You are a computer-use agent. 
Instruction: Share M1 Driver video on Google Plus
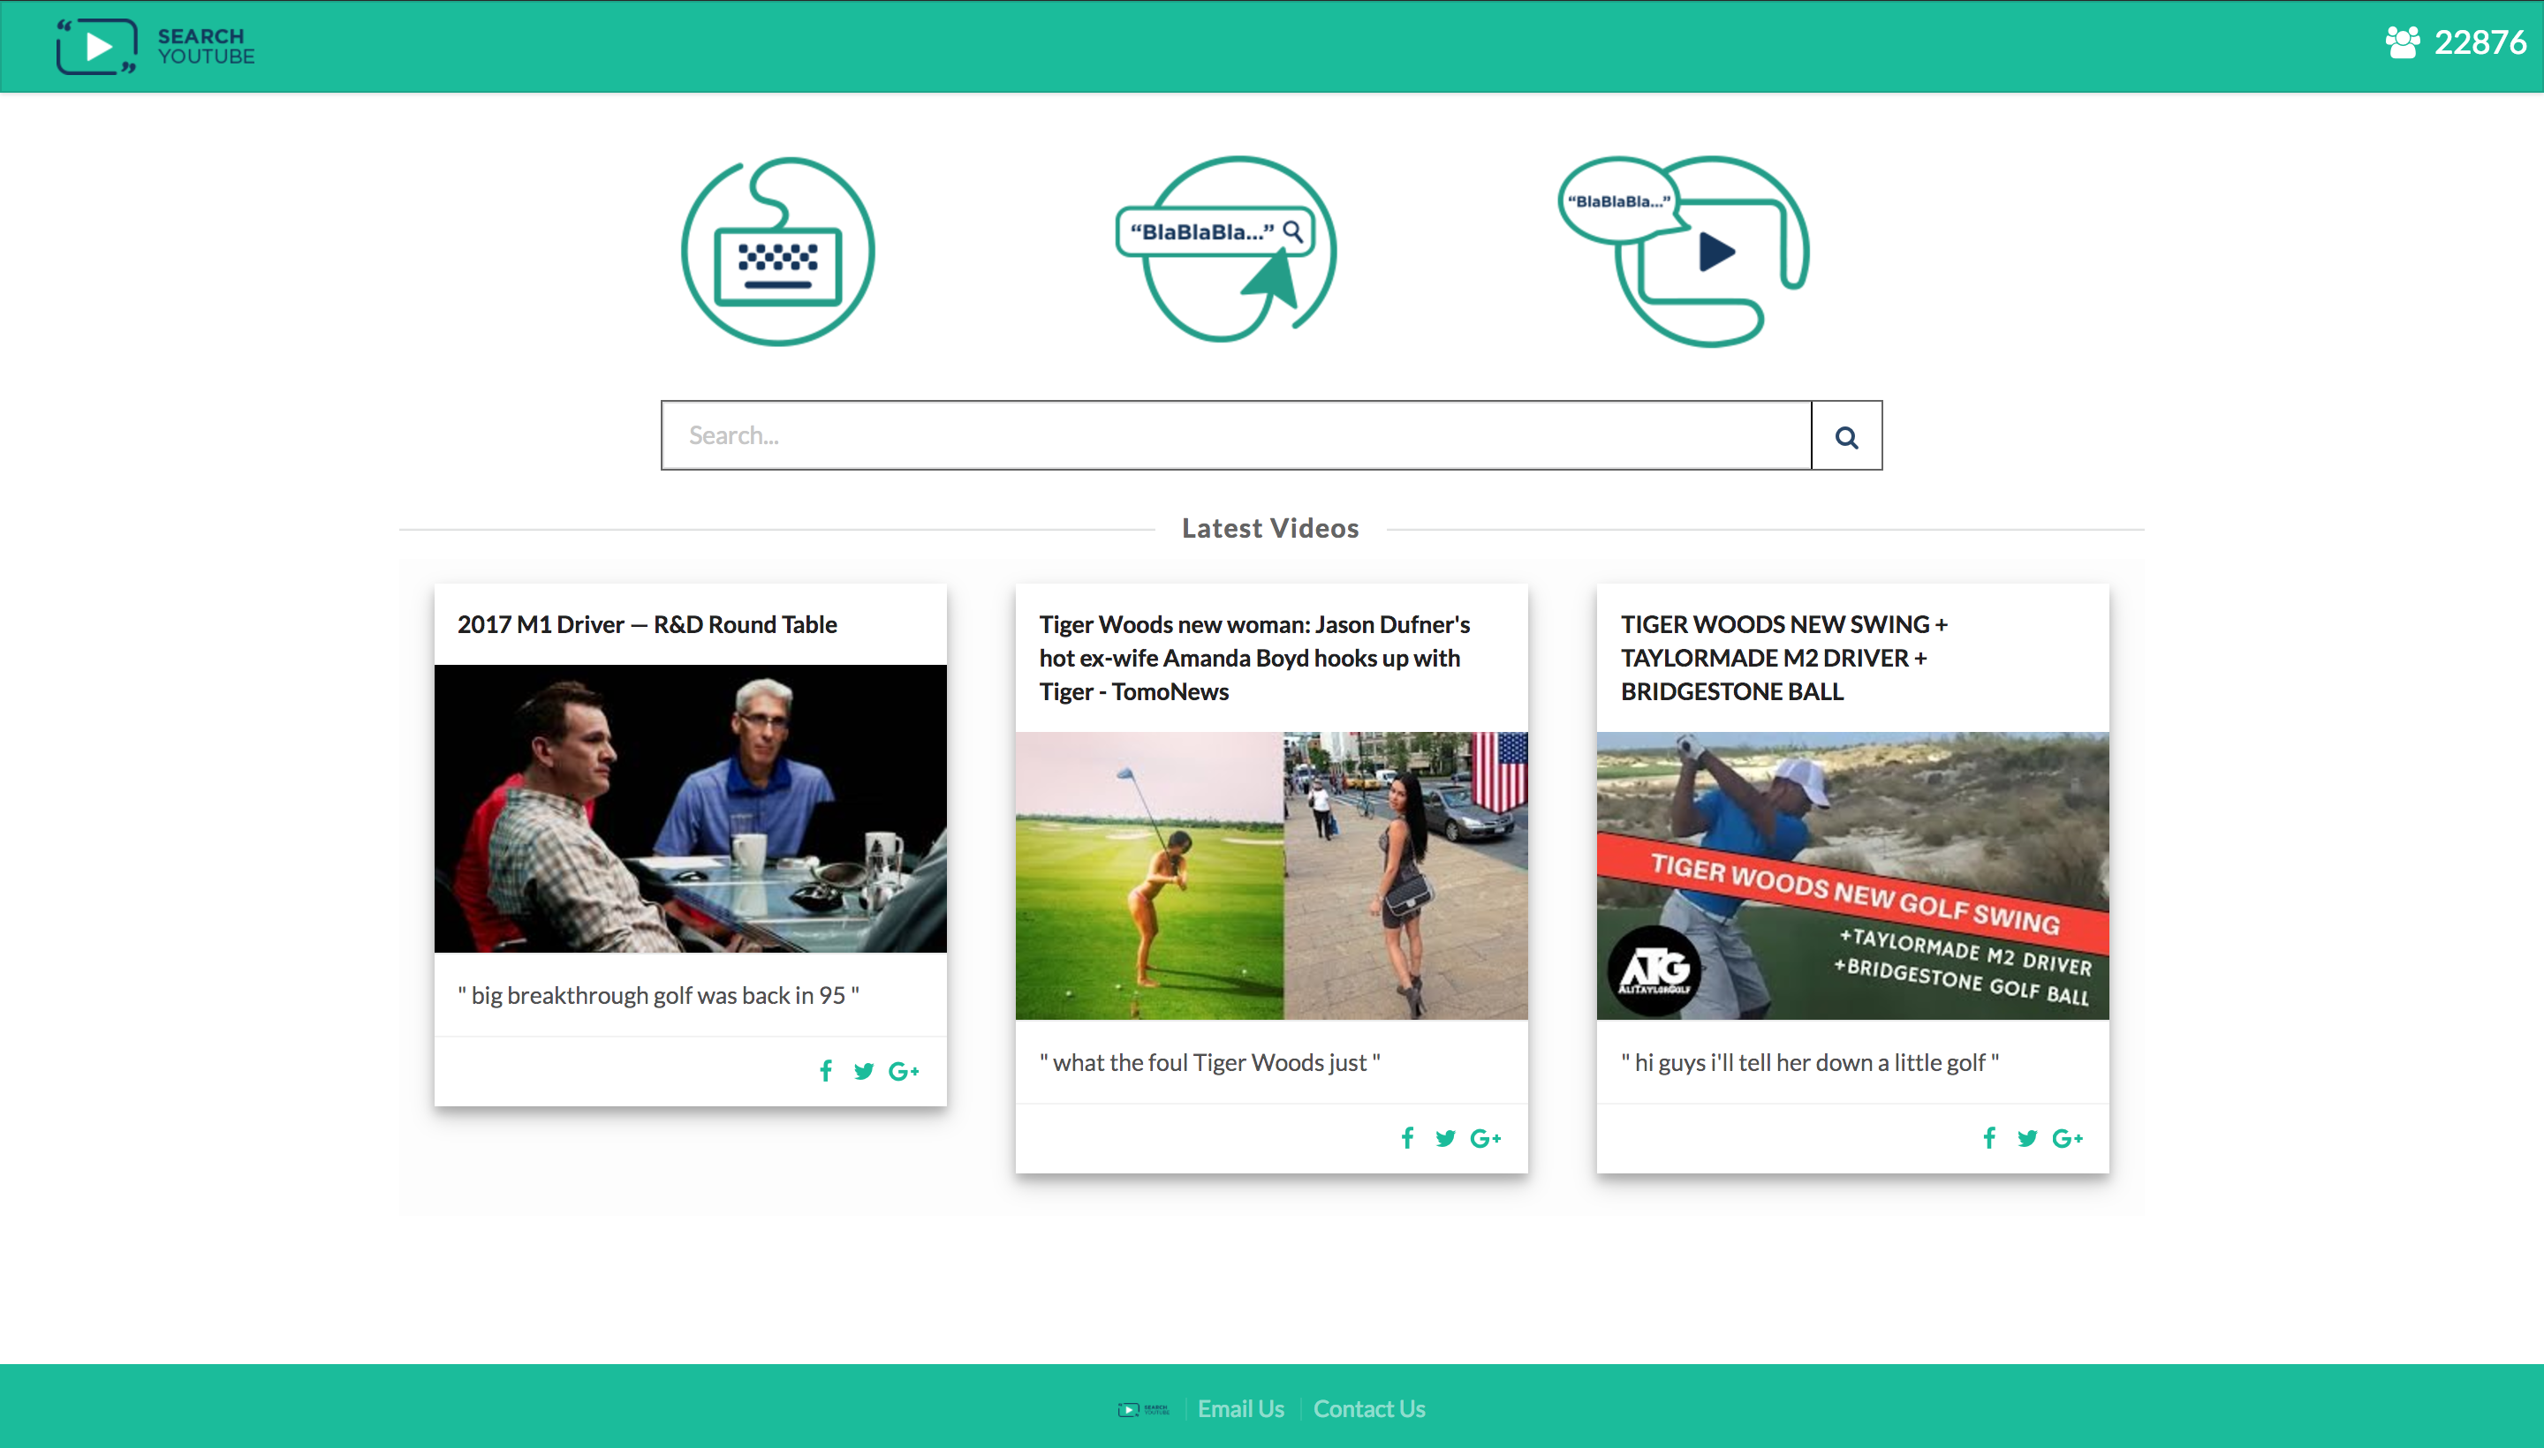[x=903, y=1071]
